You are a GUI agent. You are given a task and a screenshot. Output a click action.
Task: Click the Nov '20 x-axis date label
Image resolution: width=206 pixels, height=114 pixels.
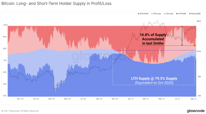115,99
